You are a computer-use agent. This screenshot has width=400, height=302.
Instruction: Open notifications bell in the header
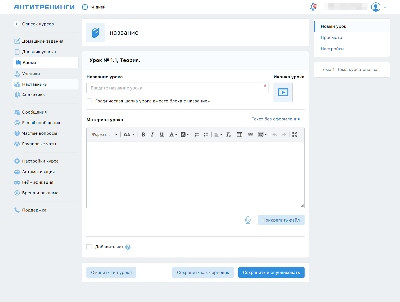pyautogui.click(x=313, y=7)
